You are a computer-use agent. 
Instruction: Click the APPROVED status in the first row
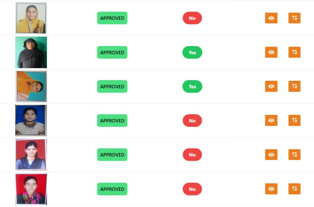112,18
